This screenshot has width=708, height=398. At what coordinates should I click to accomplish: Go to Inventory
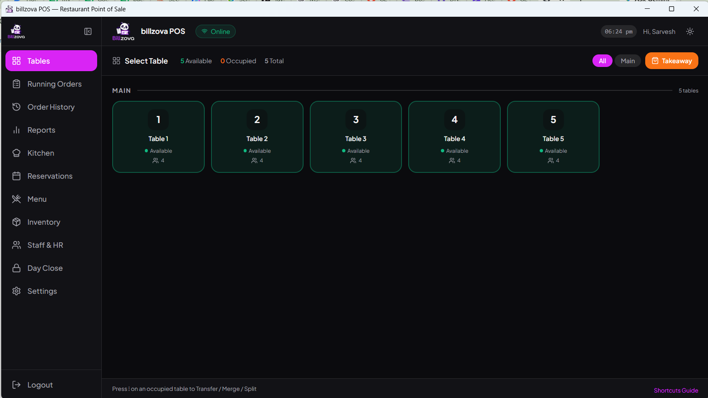(51, 222)
